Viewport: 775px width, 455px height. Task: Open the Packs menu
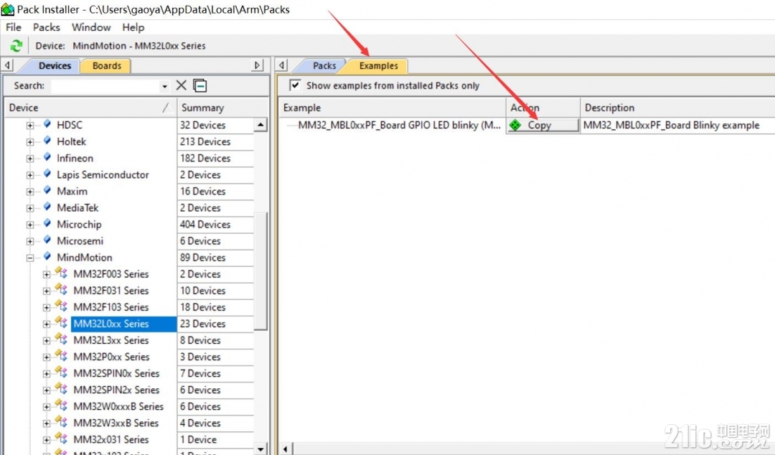point(47,27)
